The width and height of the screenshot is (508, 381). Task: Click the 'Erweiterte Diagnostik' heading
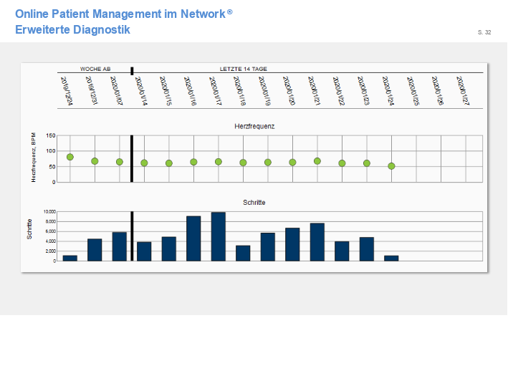pos(72,29)
